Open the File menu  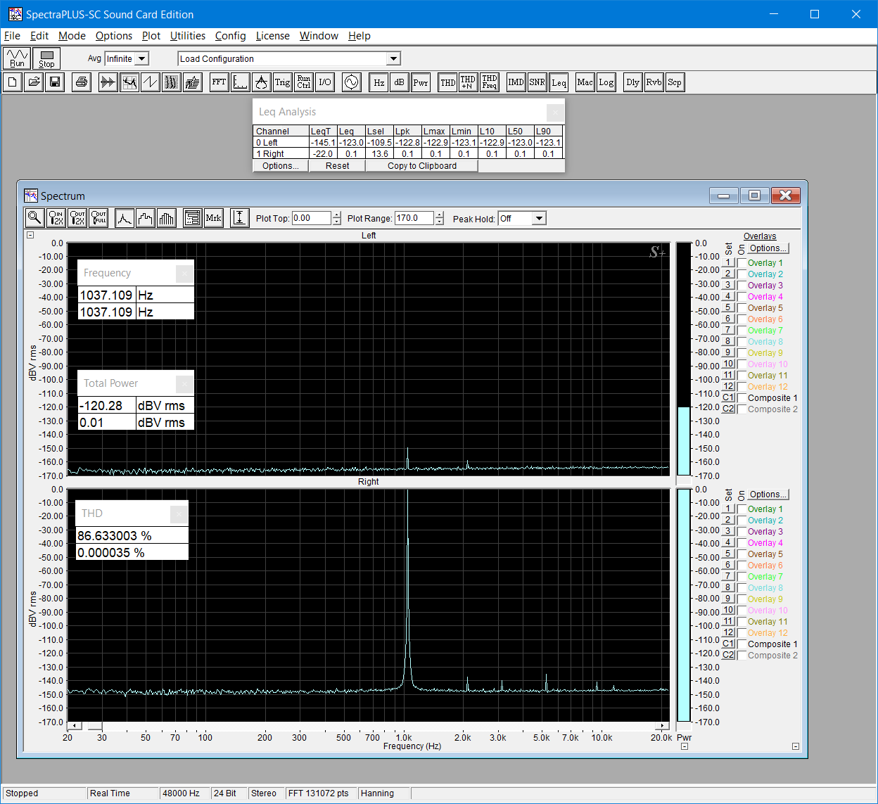[12, 36]
